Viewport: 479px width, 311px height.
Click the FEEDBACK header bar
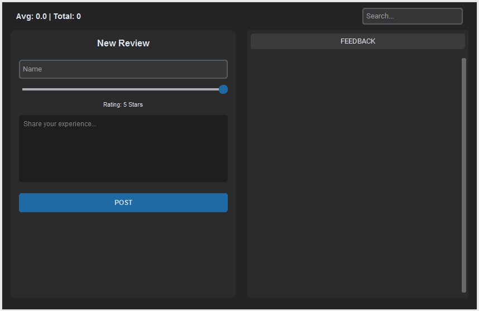(x=358, y=41)
